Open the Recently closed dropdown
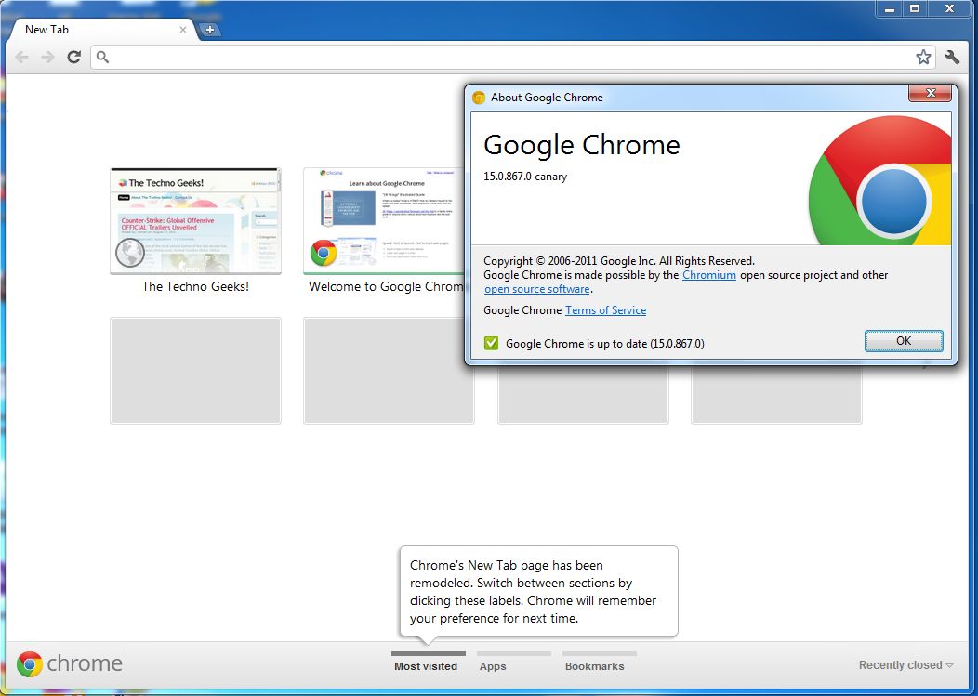 point(905,664)
